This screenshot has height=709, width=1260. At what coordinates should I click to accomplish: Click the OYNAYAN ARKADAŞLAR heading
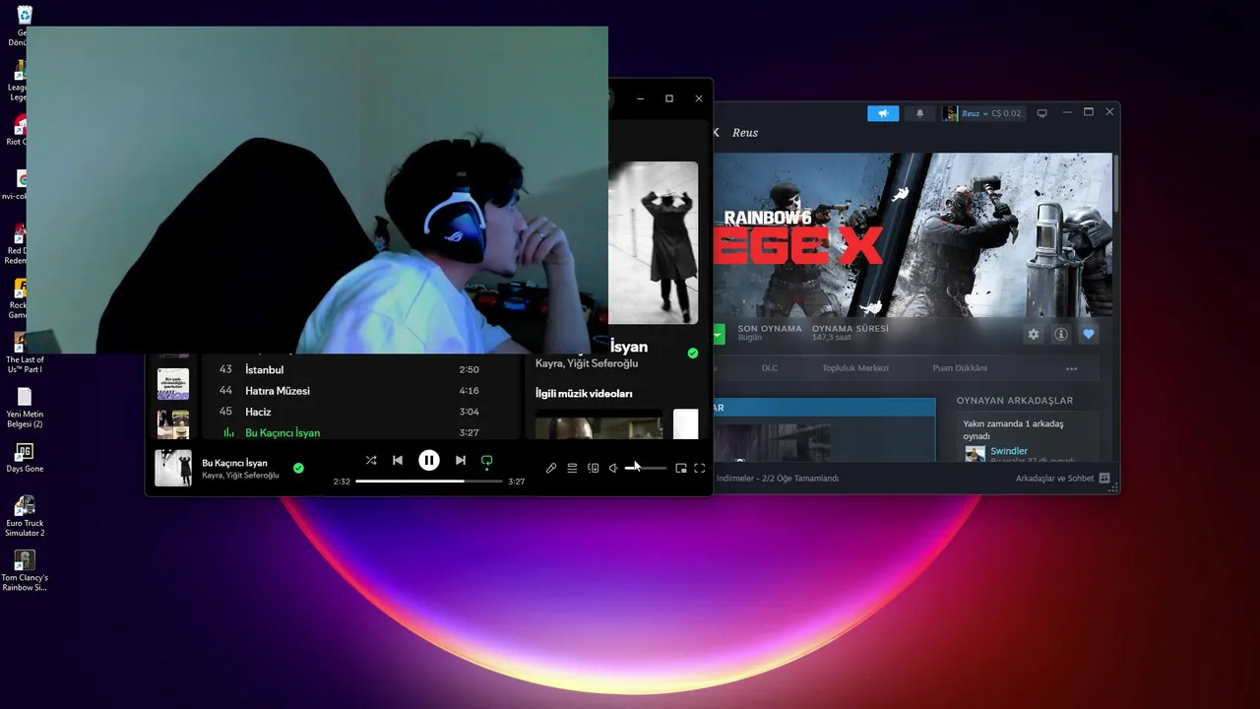tap(1015, 401)
